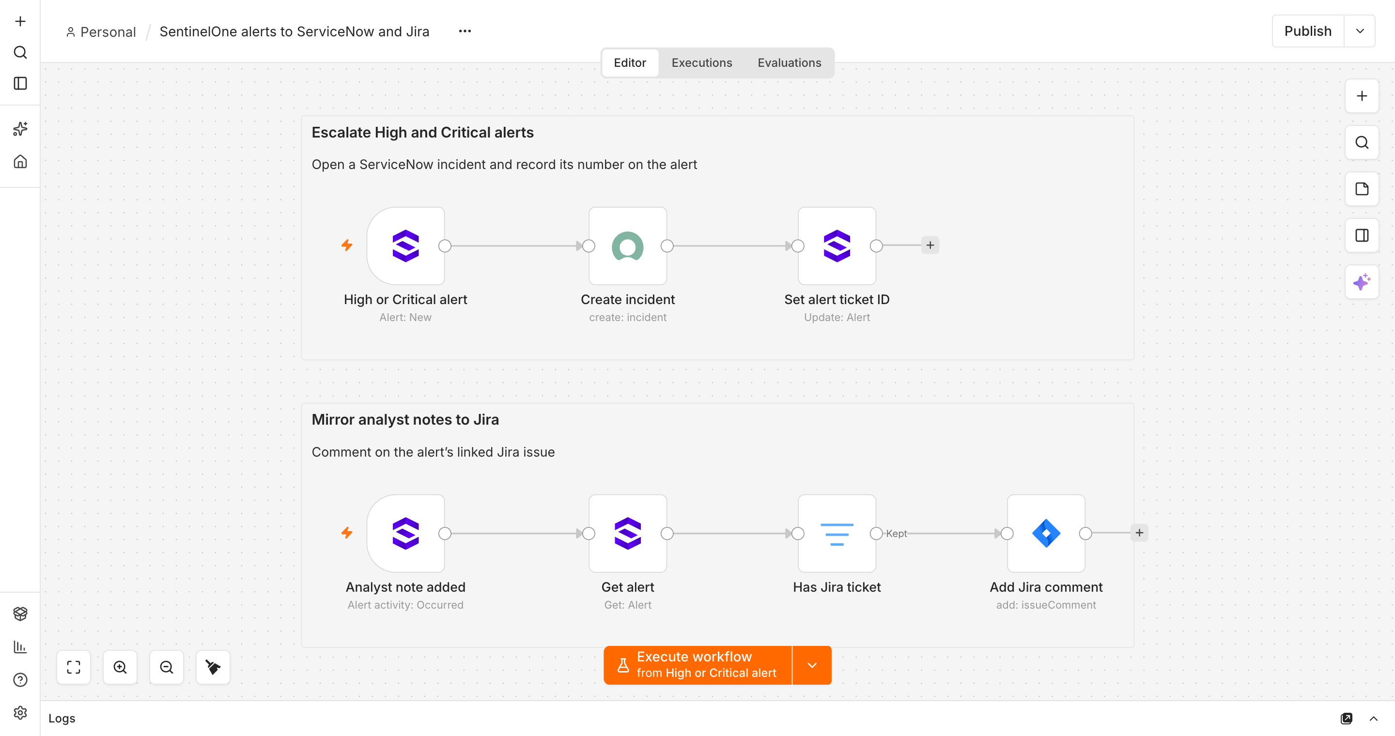Select the Create incident ServiceNow node

pos(628,245)
